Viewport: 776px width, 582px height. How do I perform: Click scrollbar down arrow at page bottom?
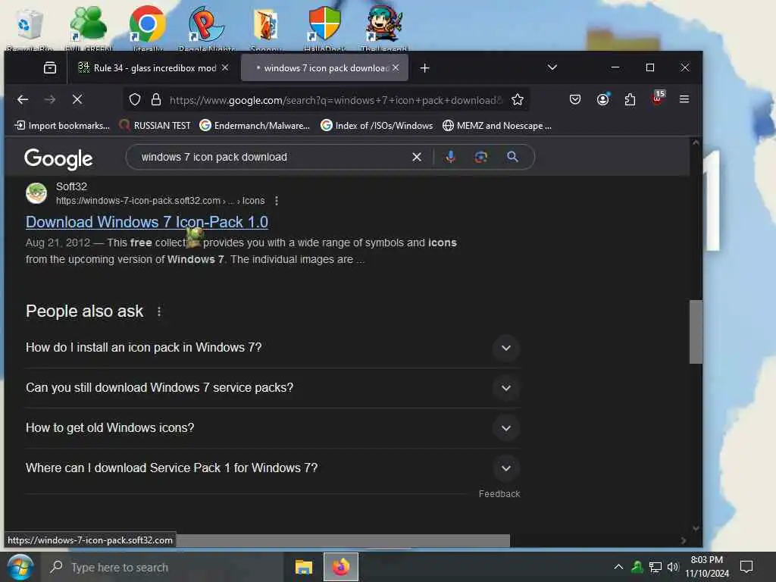point(696,528)
